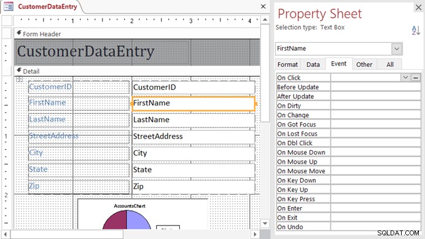Click the vertical scrollbar up arrow
Image resolution: width=425 pixels, height=239 pixels.
point(265,20)
